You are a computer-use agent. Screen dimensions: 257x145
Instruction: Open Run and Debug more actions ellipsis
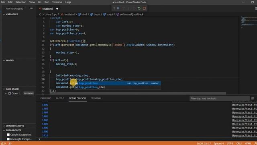pos(31,8)
